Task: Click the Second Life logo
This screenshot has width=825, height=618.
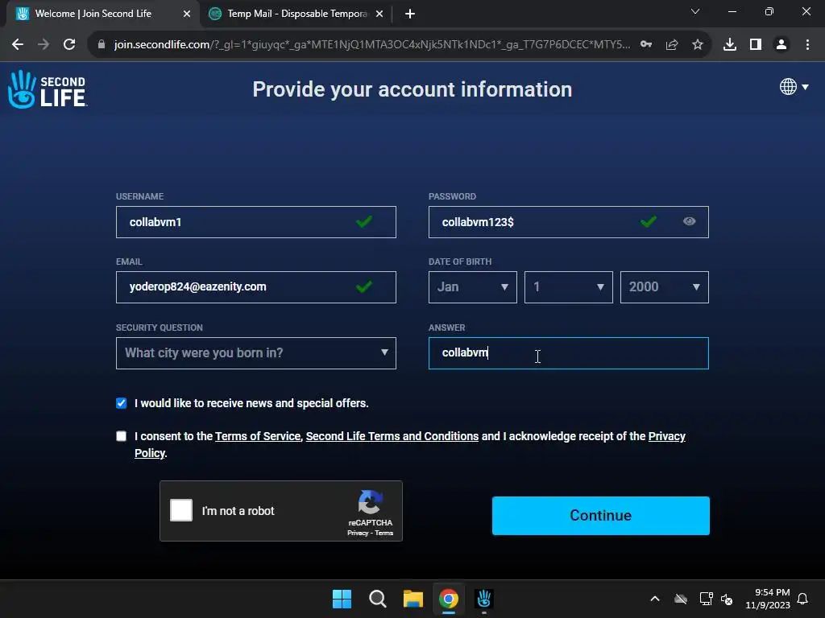Action: 48,89
